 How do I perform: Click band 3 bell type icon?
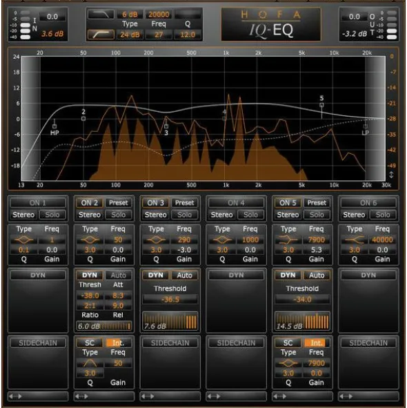156,240
